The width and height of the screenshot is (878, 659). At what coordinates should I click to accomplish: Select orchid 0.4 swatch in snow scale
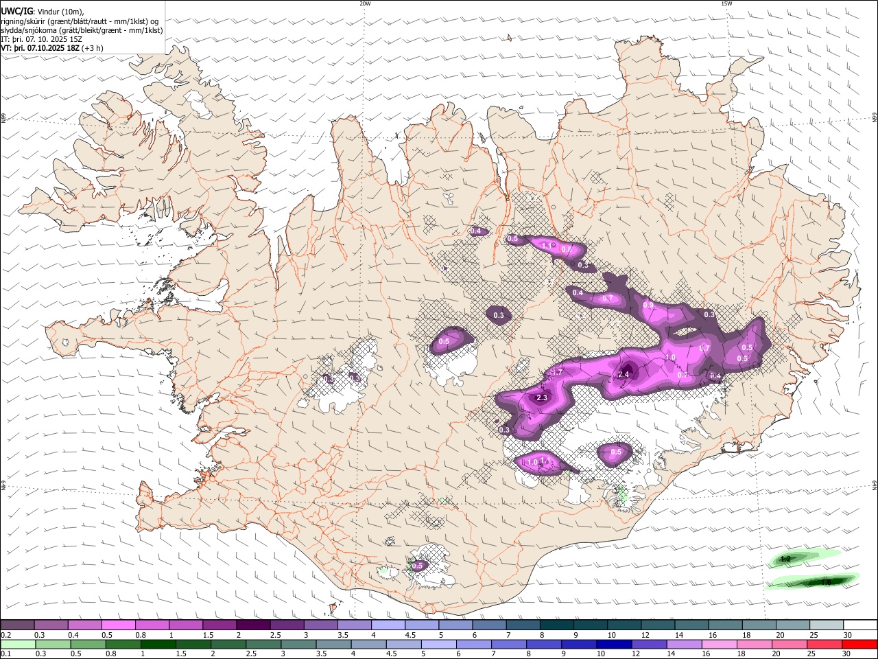(x=84, y=625)
